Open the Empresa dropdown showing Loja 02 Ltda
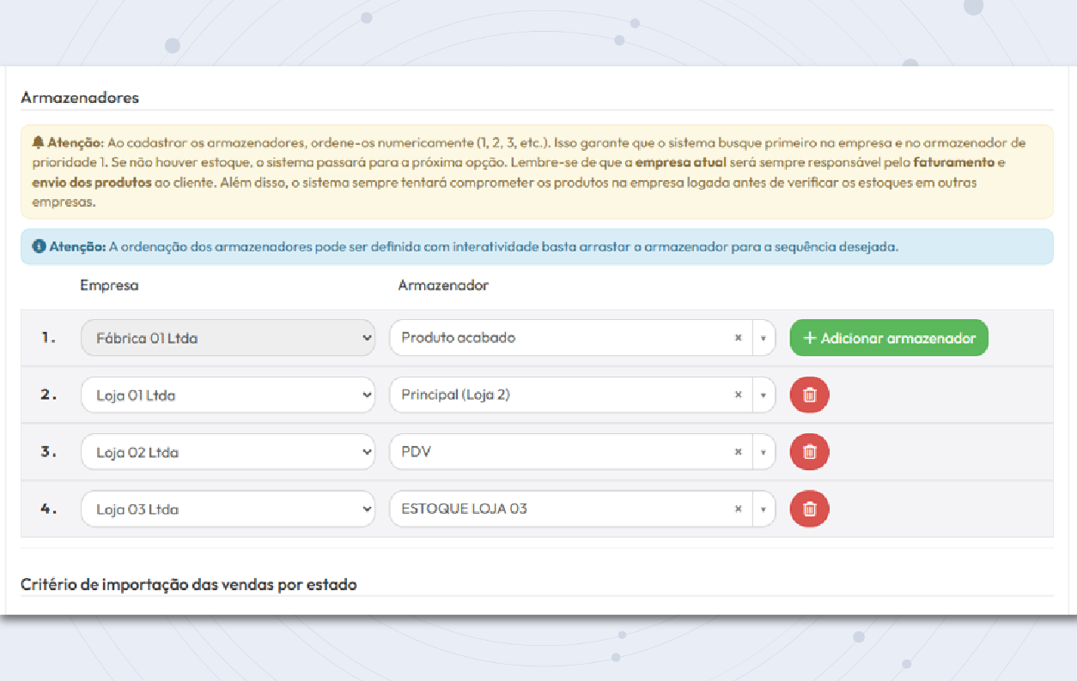Viewport: 1077px width, 681px height. coord(228,452)
